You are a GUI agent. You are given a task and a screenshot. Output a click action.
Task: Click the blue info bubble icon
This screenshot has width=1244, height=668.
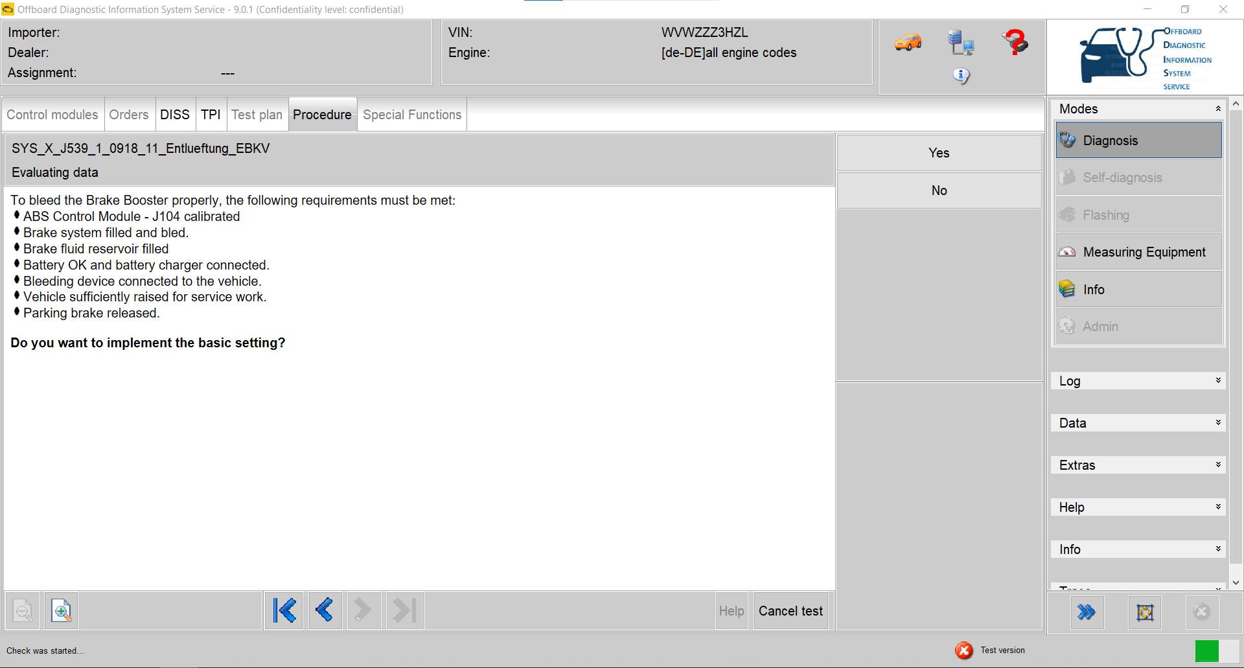[x=961, y=76]
